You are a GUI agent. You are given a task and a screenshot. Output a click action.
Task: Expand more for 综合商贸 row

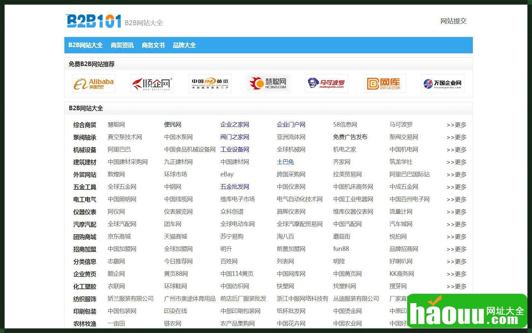457,125
